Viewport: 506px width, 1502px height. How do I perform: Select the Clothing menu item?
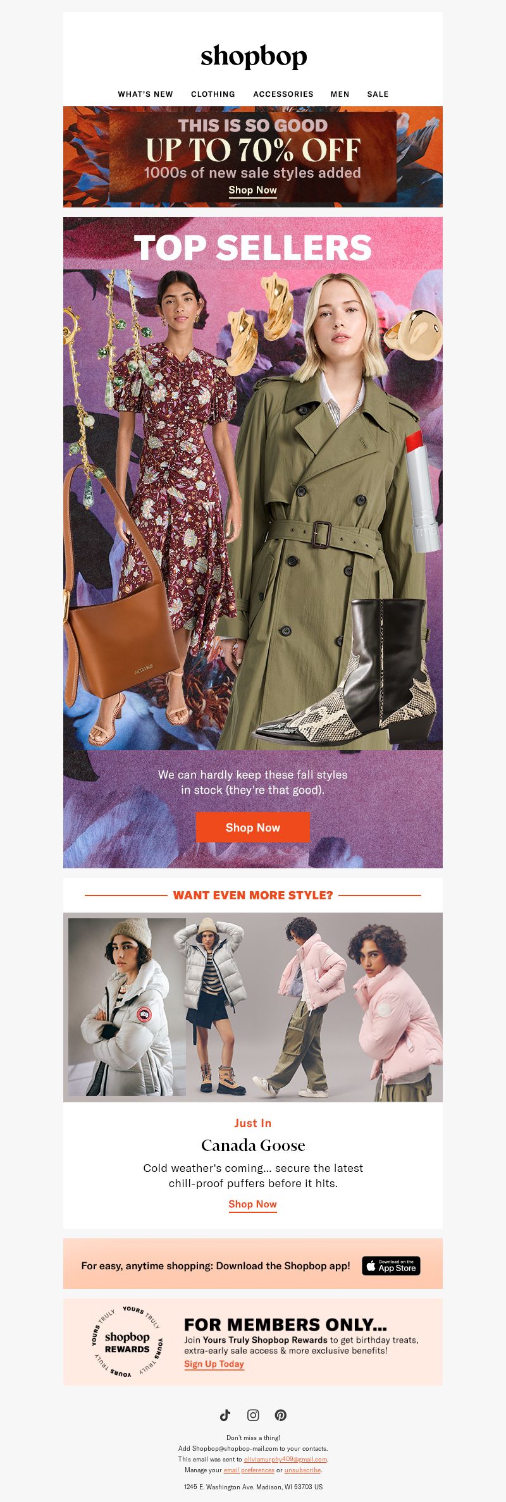point(213,94)
